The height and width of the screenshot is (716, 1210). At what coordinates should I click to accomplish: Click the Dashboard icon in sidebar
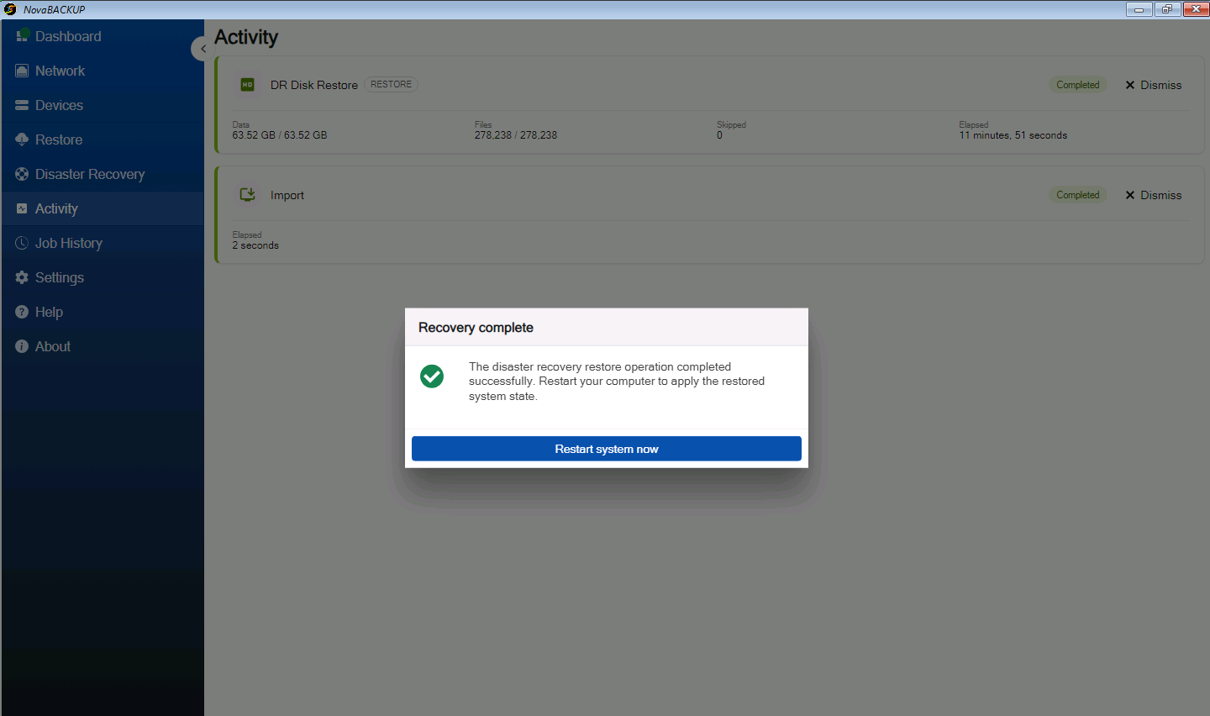(x=23, y=36)
